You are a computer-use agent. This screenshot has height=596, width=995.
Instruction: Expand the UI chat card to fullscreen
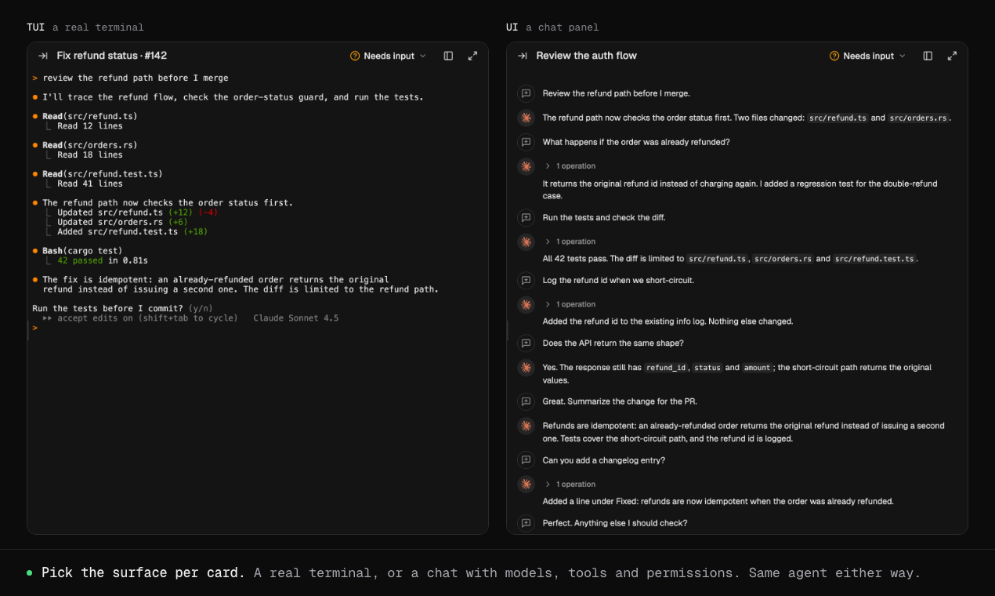[x=952, y=56]
